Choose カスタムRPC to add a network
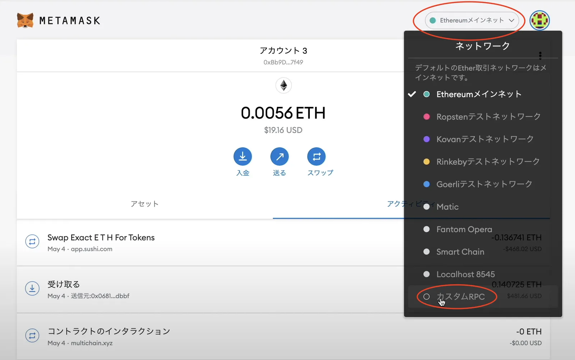This screenshot has height=360, width=575. (x=483, y=297)
